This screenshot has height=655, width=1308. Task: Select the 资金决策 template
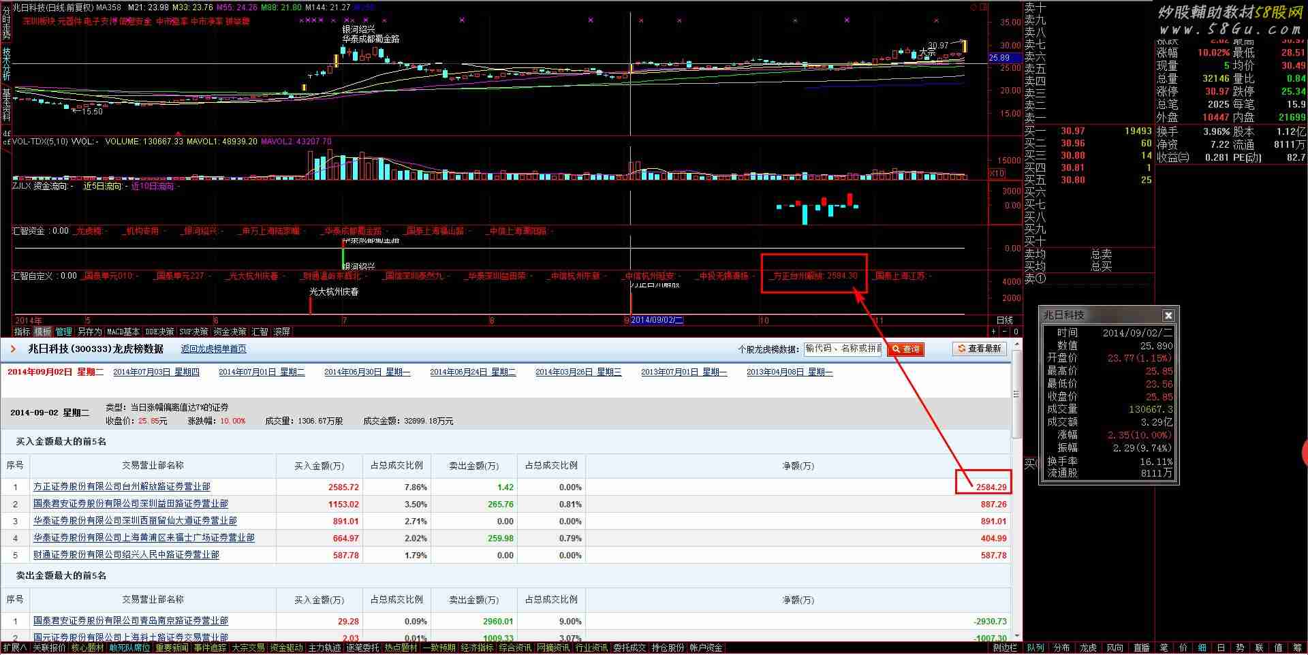(230, 332)
